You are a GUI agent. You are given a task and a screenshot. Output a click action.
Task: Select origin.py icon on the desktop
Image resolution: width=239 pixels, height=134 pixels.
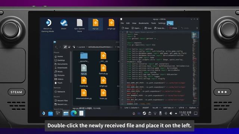click(111, 24)
